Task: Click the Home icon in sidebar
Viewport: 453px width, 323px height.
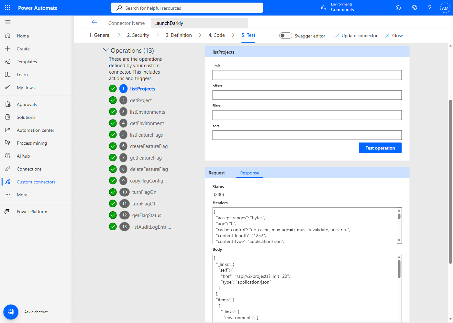Action: (x=8, y=36)
